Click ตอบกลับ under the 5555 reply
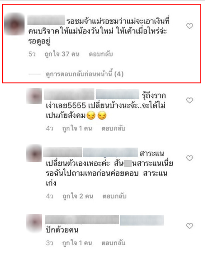This screenshot has height=256, width=205. [x=114, y=128]
